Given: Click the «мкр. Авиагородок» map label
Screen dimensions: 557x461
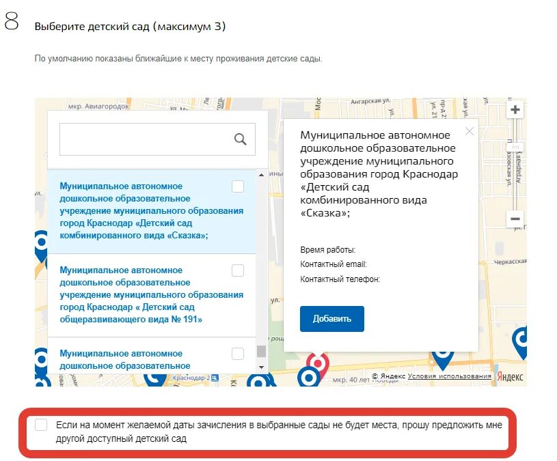Looking at the screenshot, I should (98, 106).
